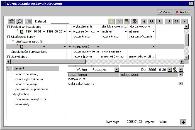Select Dodatkowe umiejętności in the Element list

[x=30, y=99]
